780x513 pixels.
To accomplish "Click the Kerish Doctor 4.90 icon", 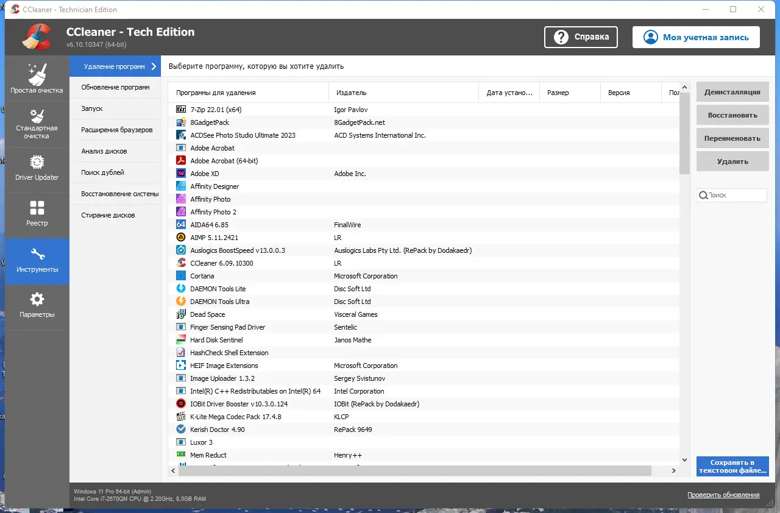I will pyautogui.click(x=180, y=430).
